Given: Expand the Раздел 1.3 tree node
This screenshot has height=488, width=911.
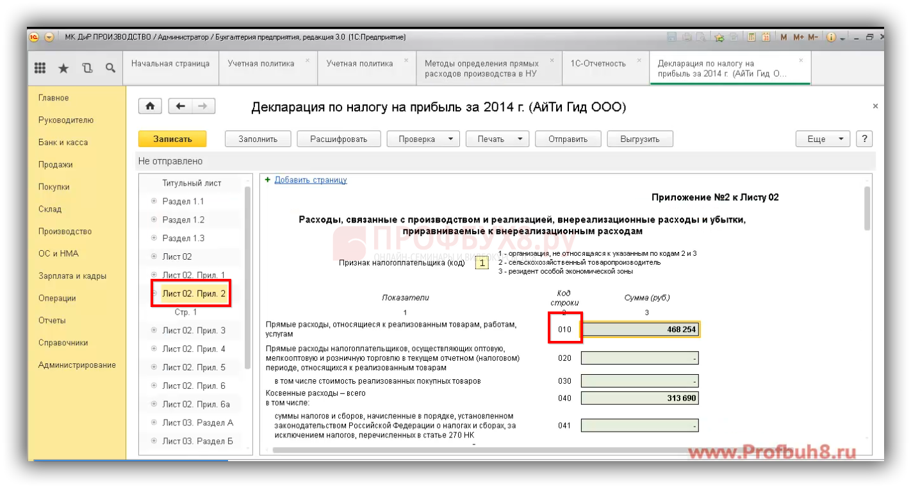Looking at the screenshot, I should tap(154, 238).
